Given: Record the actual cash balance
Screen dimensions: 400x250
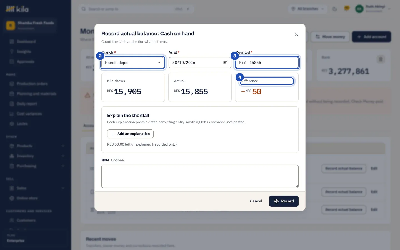Looking at the screenshot, I should pos(284,201).
